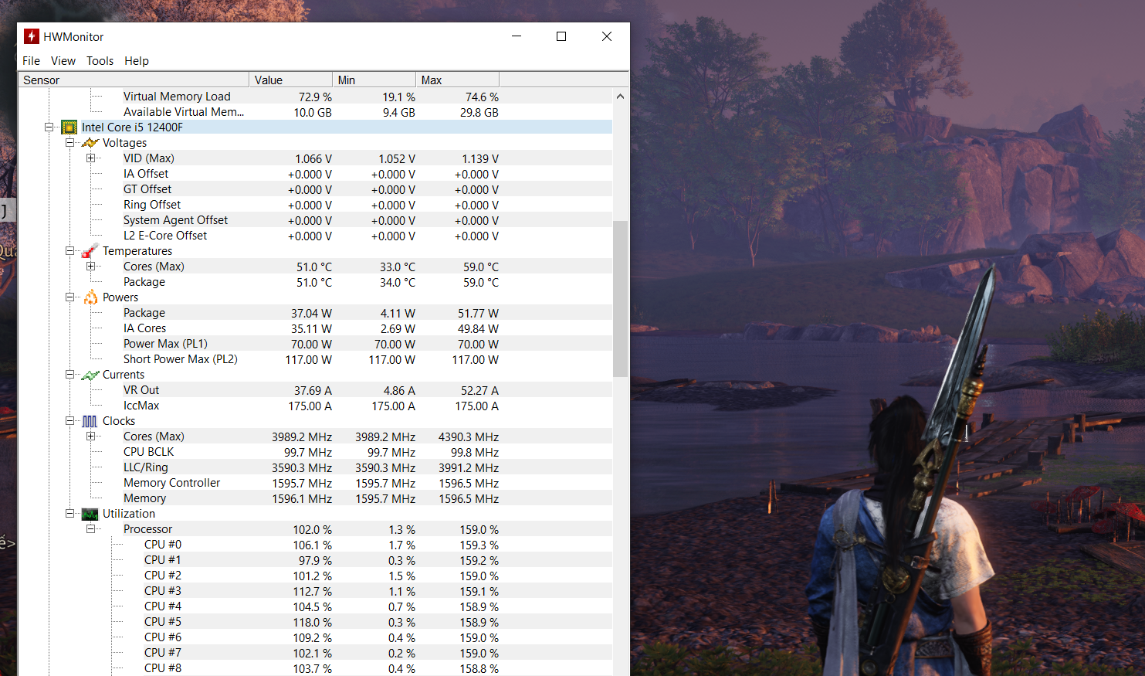Collapse the Processor utilization list
Viewport: 1145px width, 676px height.
[x=90, y=529]
